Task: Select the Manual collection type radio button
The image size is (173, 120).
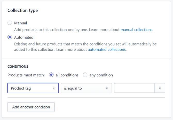Action: click(x=10, y=23)
